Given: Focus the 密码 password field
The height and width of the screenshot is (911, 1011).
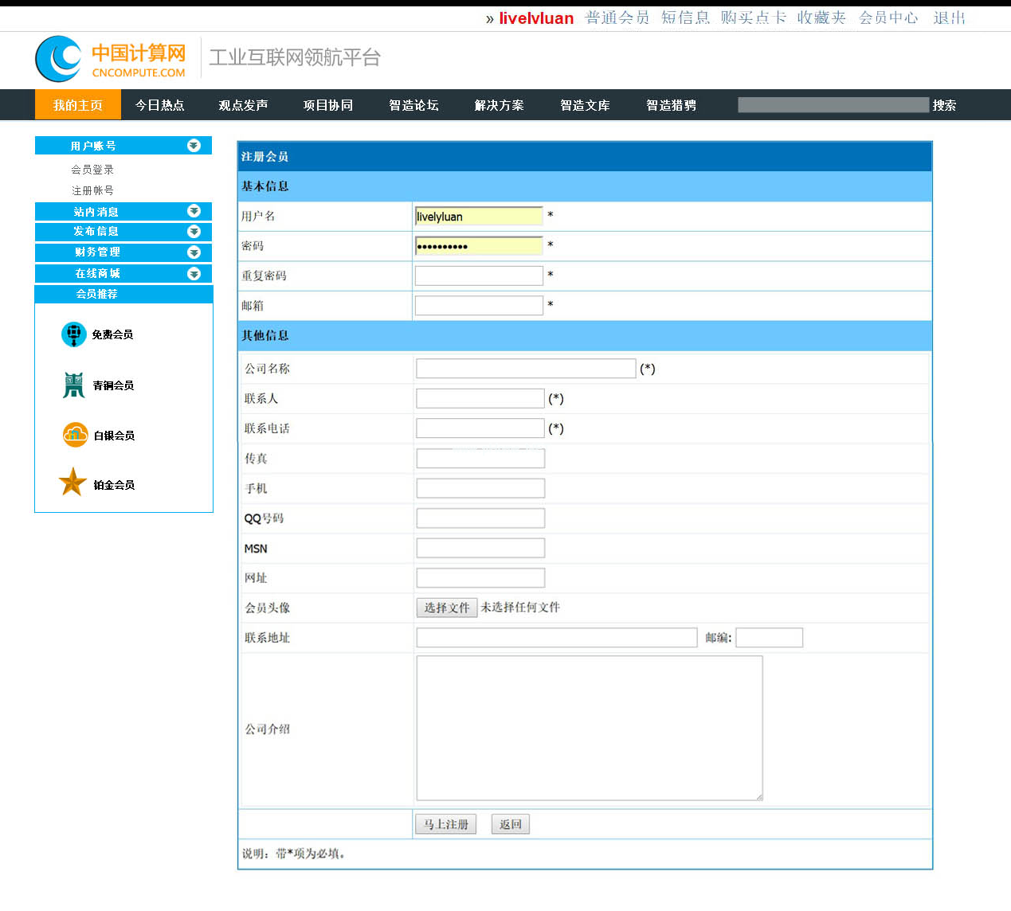Looking at the screenshot, I should (479, 246).
